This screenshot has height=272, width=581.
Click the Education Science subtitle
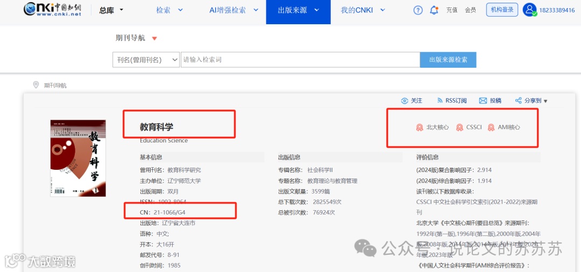tap(164, 141)
